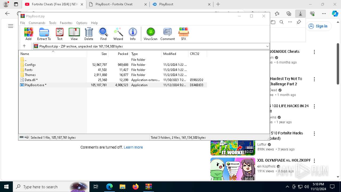Image resolution: width=341 pixels, height=192 pixels.
Task: Click the CRC32 value DE46E633
Action: click(197, 85)
